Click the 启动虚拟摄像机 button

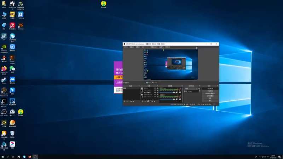(210, 93)
